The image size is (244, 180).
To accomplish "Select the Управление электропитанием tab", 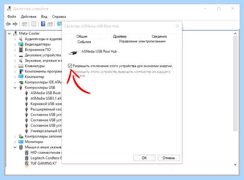I will coord(142,42).
